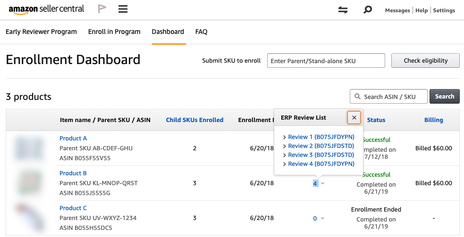Click the Enrollment Ended status for Product C
Viewport: 464px width, 237px height.
coord(376,210)
